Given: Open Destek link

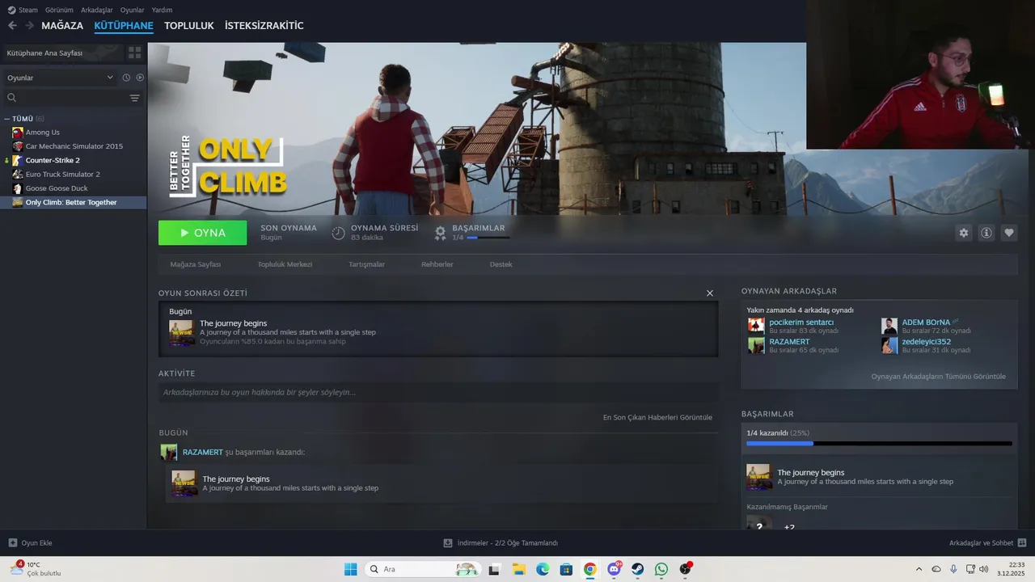Looking at the screenshot, I should pos(501,264).
